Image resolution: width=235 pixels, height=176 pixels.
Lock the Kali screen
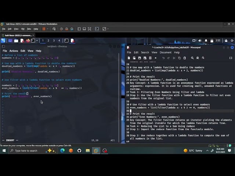[226, 41]
